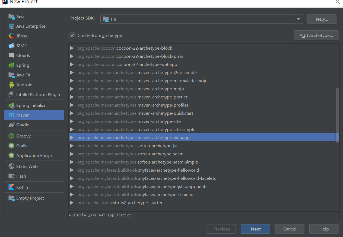This screenshot has width=343, height=237.
Task: Click the Empty Project folder icon
Action: click(11, 198)
